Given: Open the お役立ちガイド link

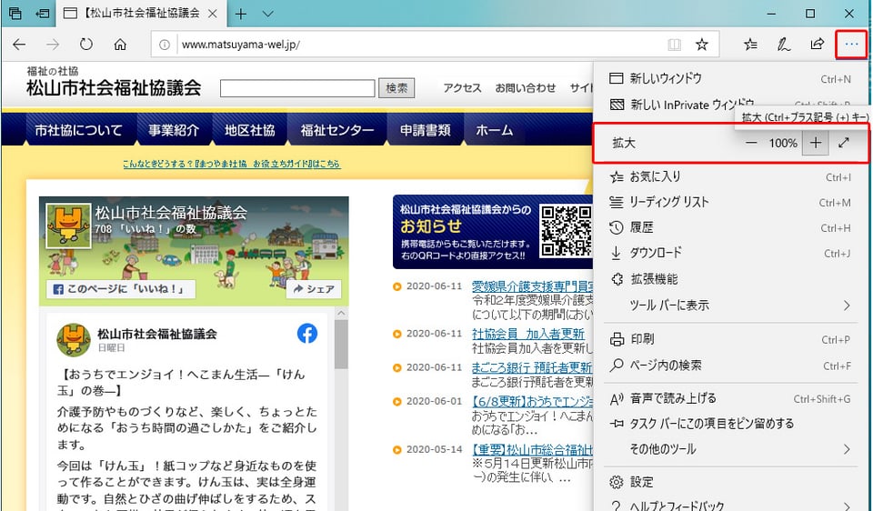Looking at the screenshot, I should pos(231,165).
